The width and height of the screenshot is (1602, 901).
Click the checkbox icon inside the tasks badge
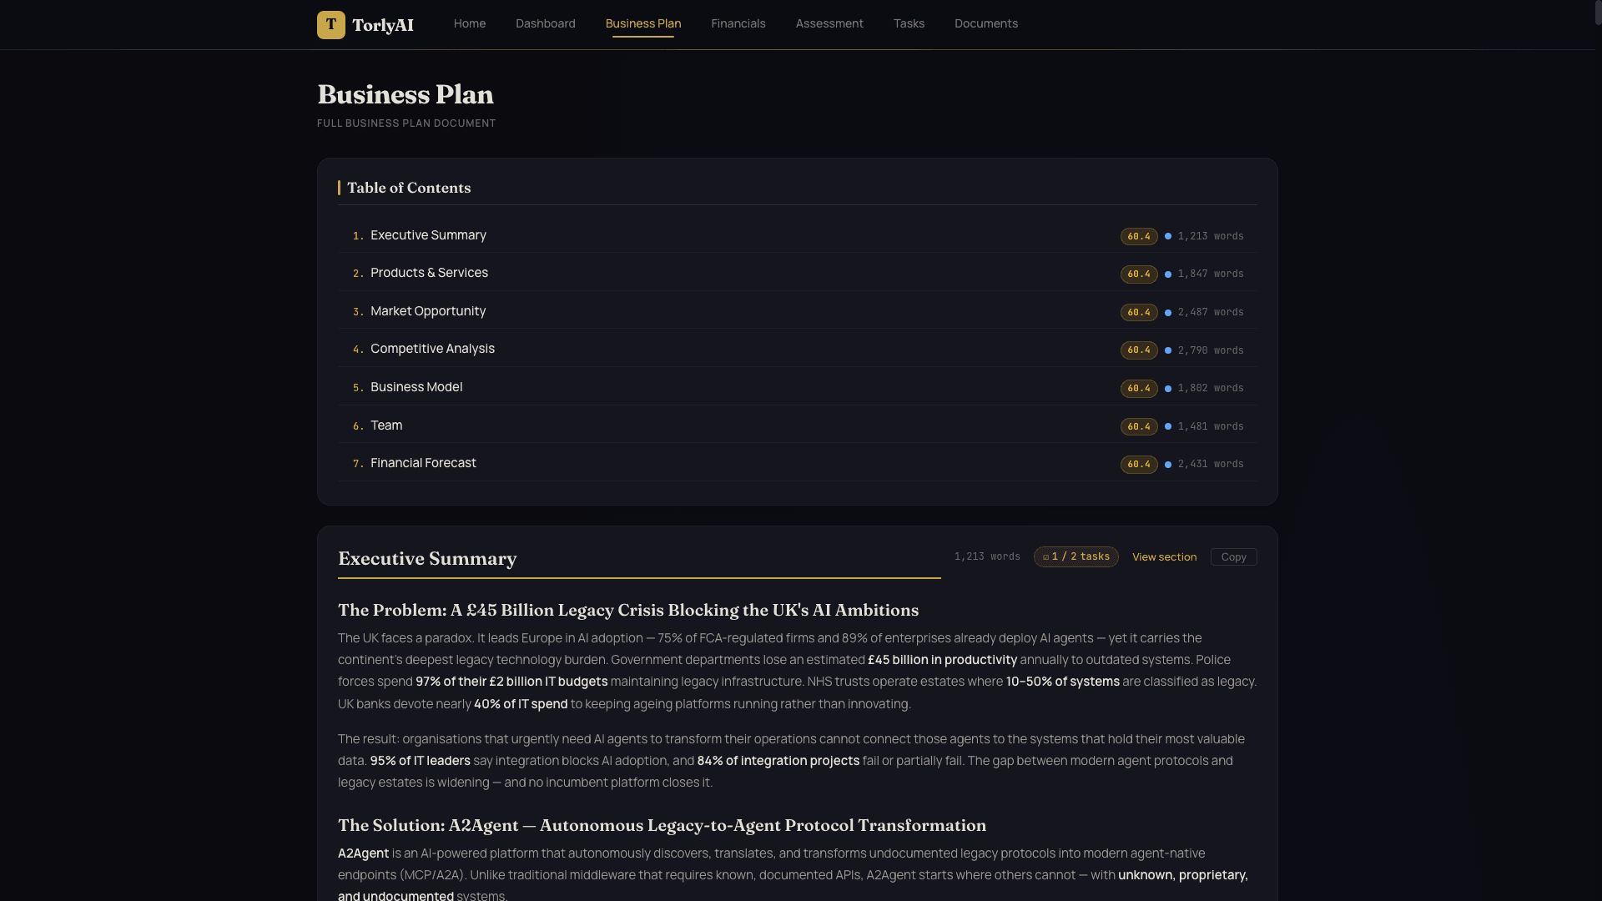coord(1045,556)
